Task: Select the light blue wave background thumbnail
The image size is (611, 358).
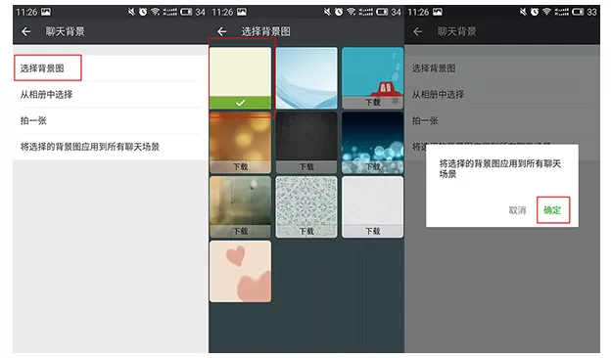Action: pos(306,78)
